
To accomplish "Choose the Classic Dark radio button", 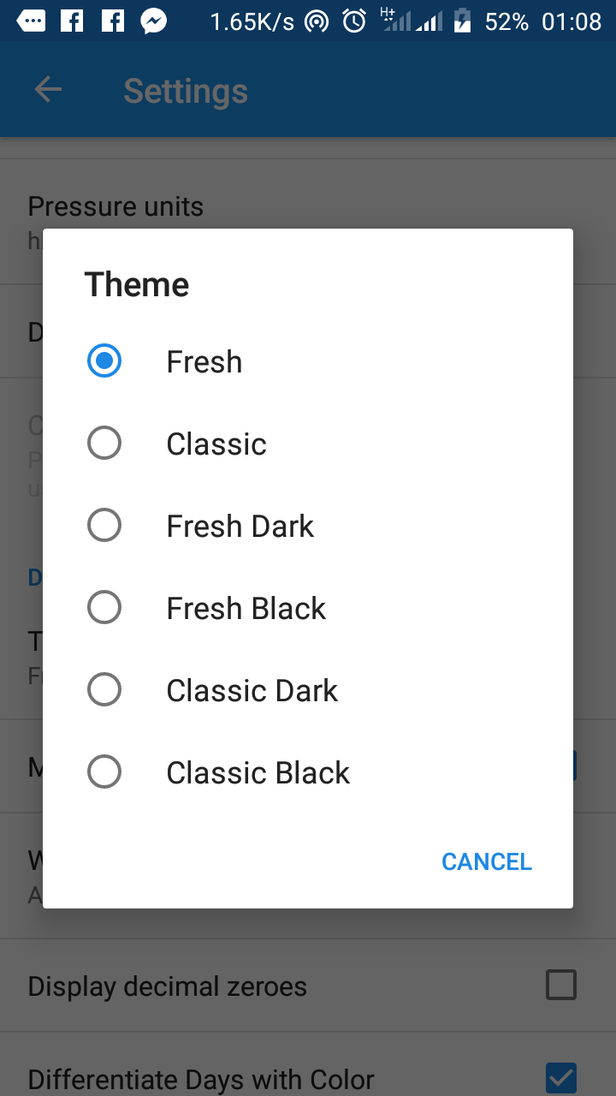I will [x=104, y=690].
